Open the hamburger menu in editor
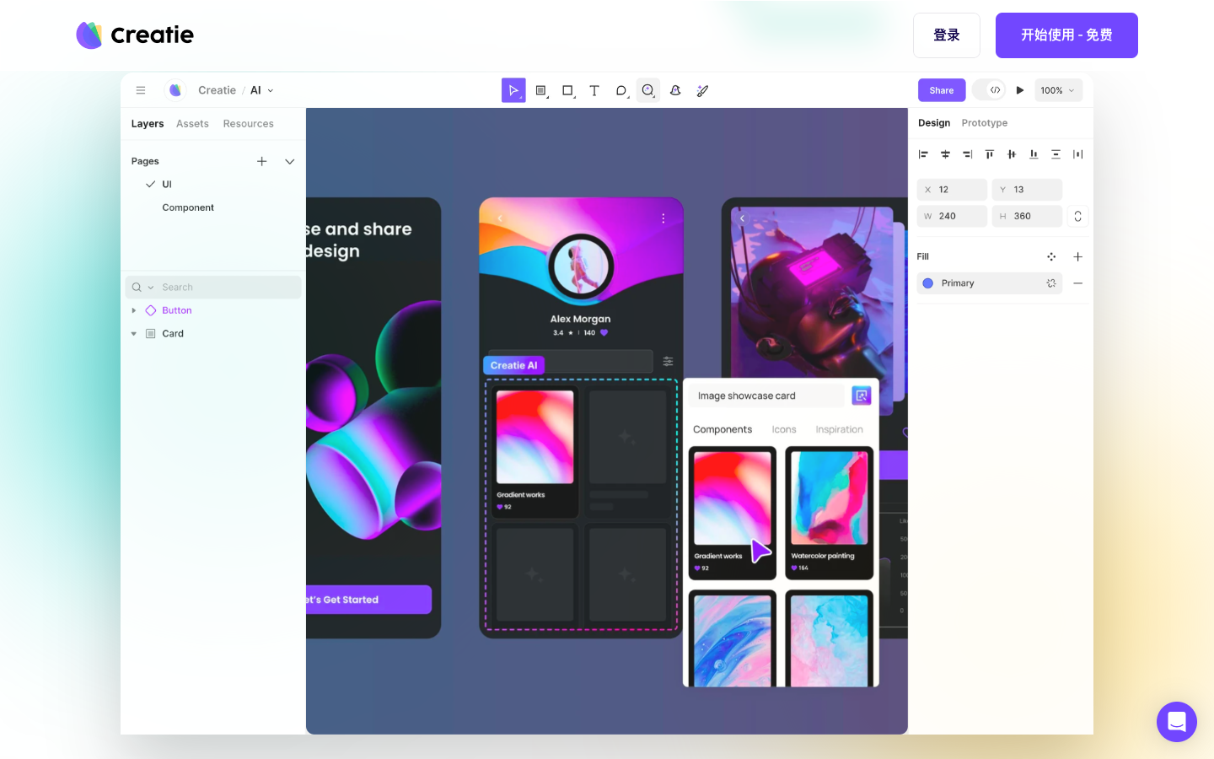1214x759 pixels. tap(141, 90)
